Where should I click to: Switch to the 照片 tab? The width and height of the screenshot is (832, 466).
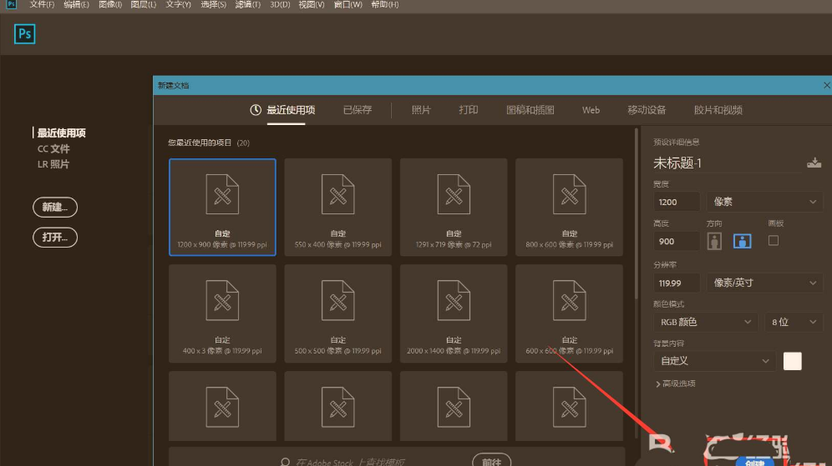(x=421, y=110)
